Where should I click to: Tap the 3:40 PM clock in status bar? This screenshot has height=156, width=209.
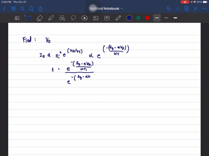(6, 2)
